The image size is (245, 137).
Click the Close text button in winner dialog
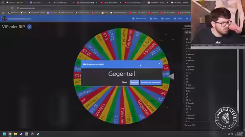[124, 82]
